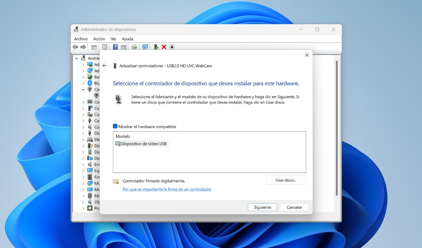This screenshot has height=248, width=422.
Task: Go back using the dialog's left arrow
Action: coord(104,66)
